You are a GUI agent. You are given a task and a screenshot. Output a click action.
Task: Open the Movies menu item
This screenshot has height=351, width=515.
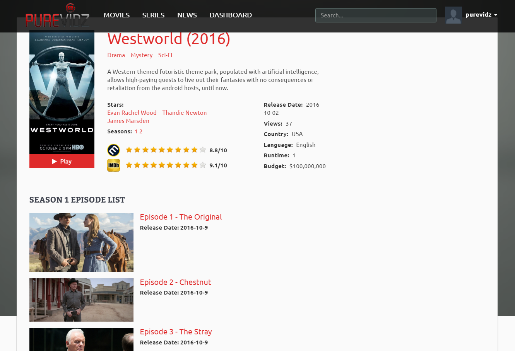click(x=116, y=15)
